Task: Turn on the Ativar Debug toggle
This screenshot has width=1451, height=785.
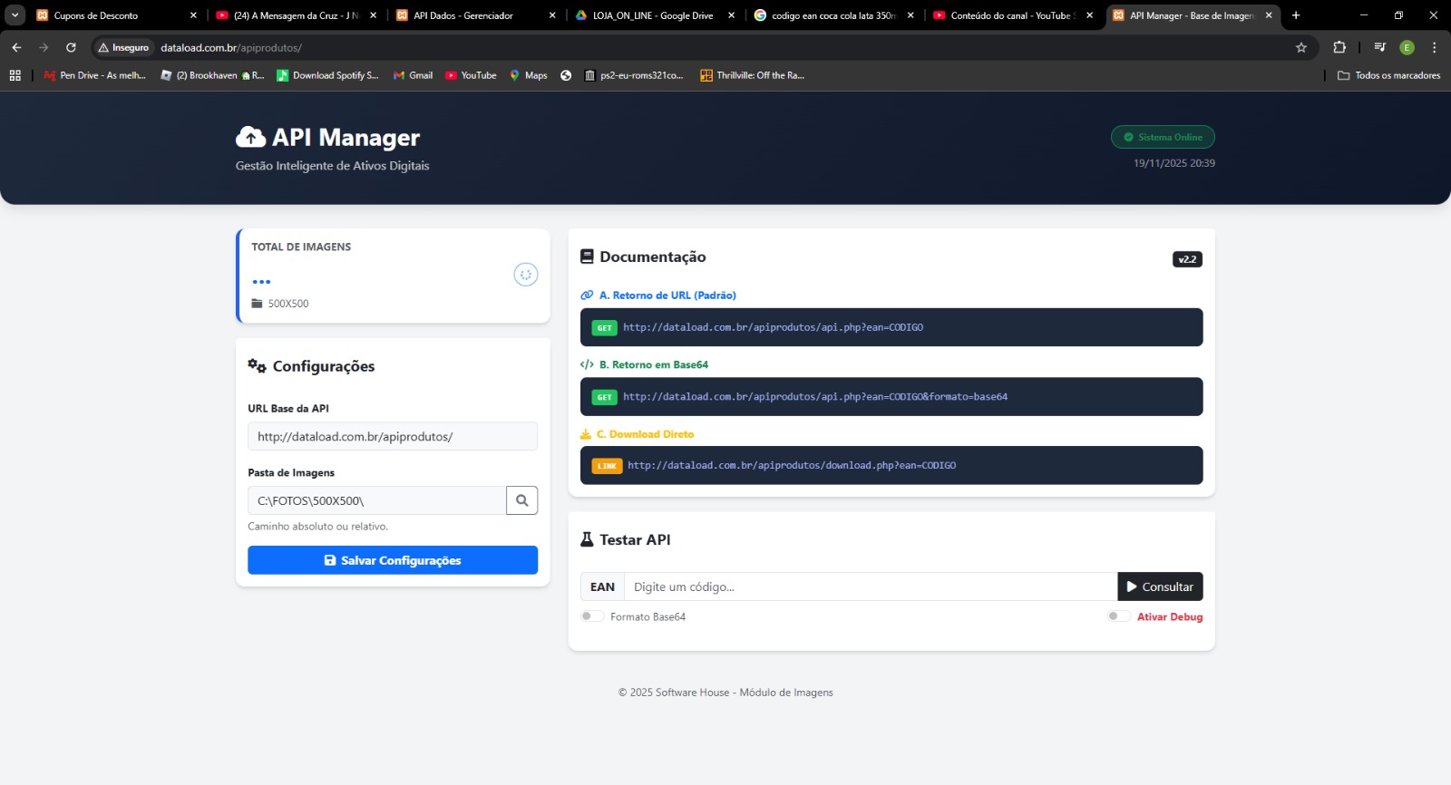Action: (1118, 616)
